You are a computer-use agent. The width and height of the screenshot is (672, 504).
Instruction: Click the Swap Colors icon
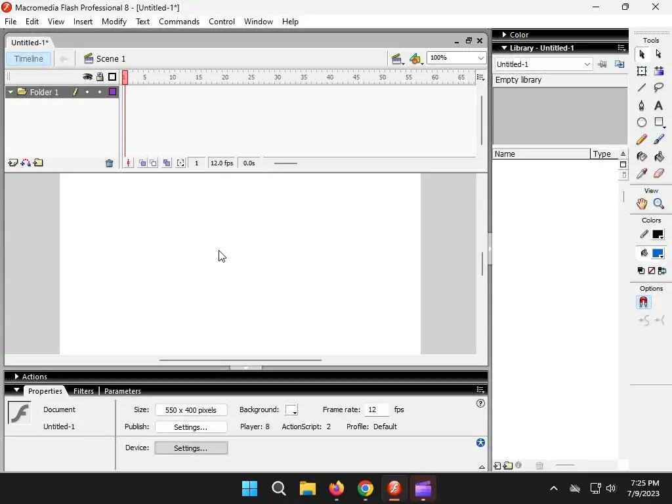(x=662, y=270)
